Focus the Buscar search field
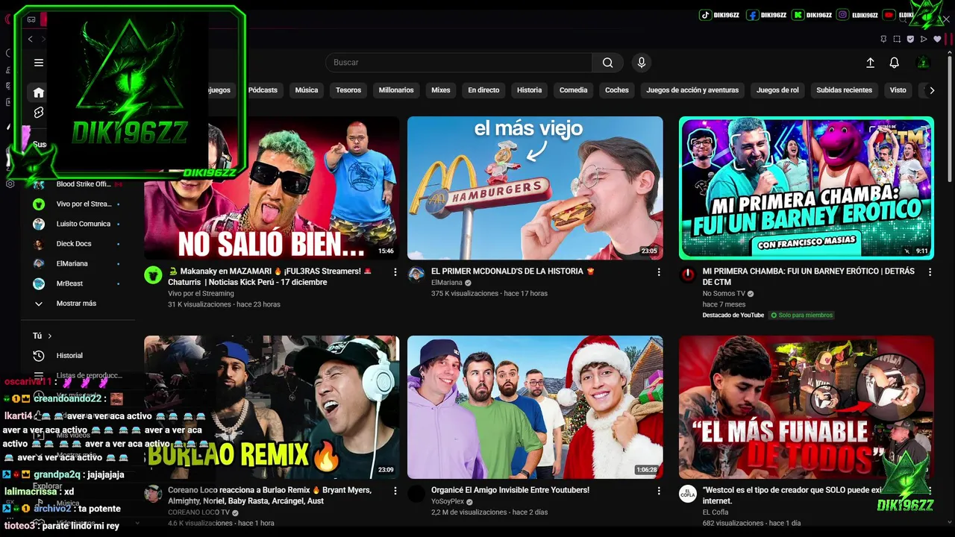This screenshot has height=537, width=955. click(459, 63)
